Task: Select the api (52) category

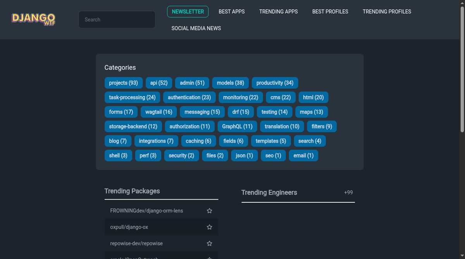Action: 159,83
